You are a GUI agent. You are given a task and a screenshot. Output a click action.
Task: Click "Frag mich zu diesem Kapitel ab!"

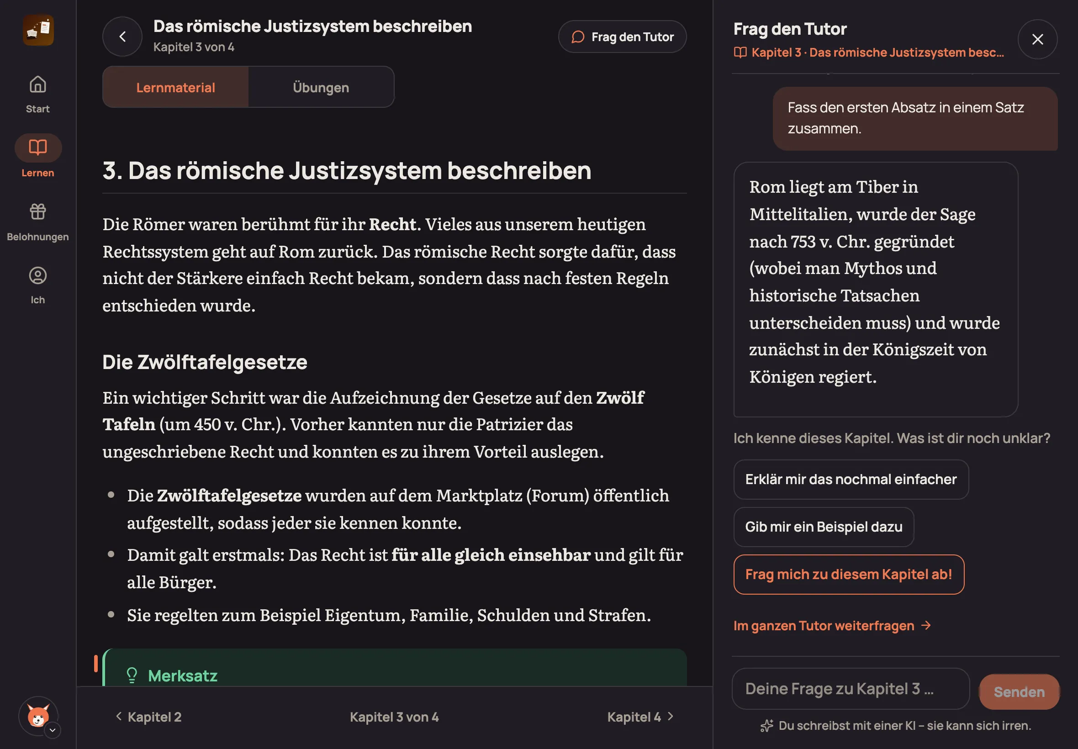point(849,575)
